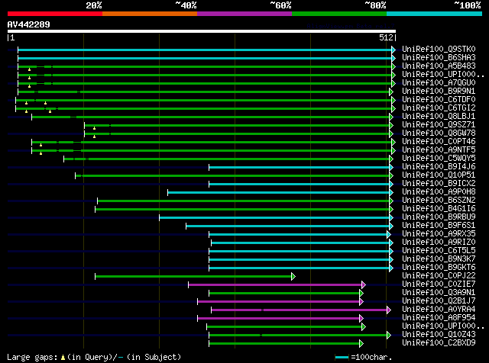Select the UniRef100_C0ZIE7 label

coord(439,284)
